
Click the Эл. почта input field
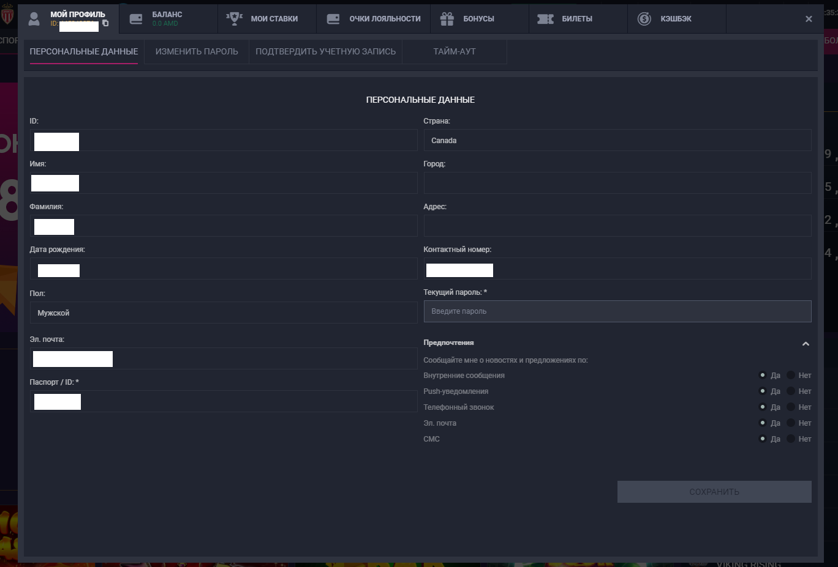[224, 358]
